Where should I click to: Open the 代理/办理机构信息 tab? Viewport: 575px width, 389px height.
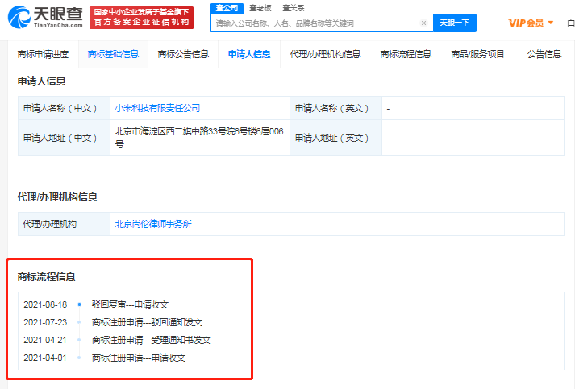pyautogui.click(x=325, y=54)
